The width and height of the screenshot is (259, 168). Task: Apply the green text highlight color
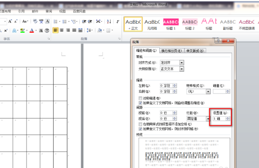22,31
